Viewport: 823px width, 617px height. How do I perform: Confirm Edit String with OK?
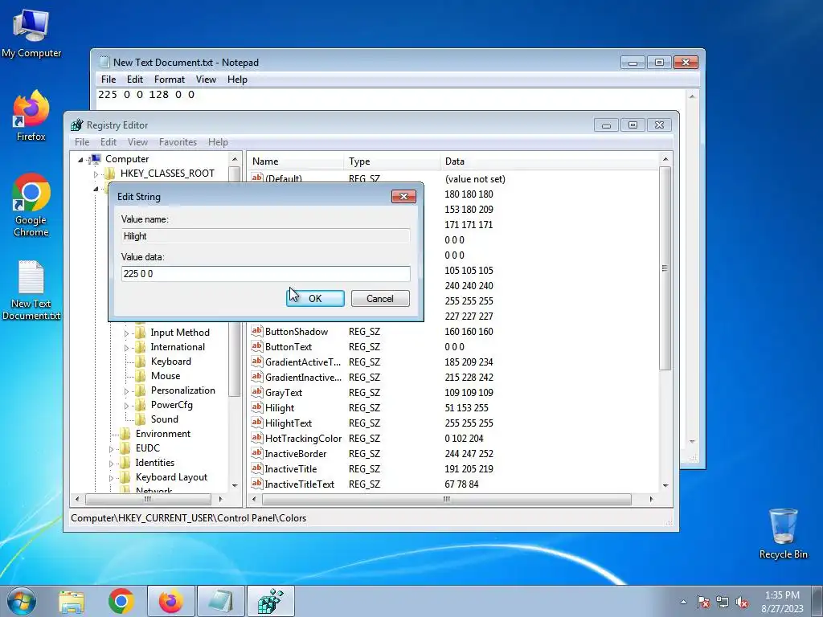tap(315, 299)
